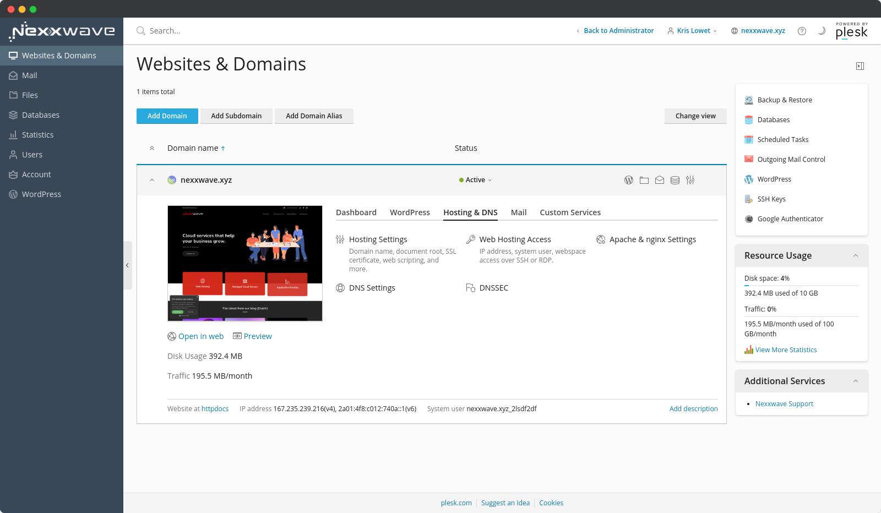Open Apache & nginx Settings
Image resolution: width=881 pixels, height=513 pixels.
click(652, 239)
